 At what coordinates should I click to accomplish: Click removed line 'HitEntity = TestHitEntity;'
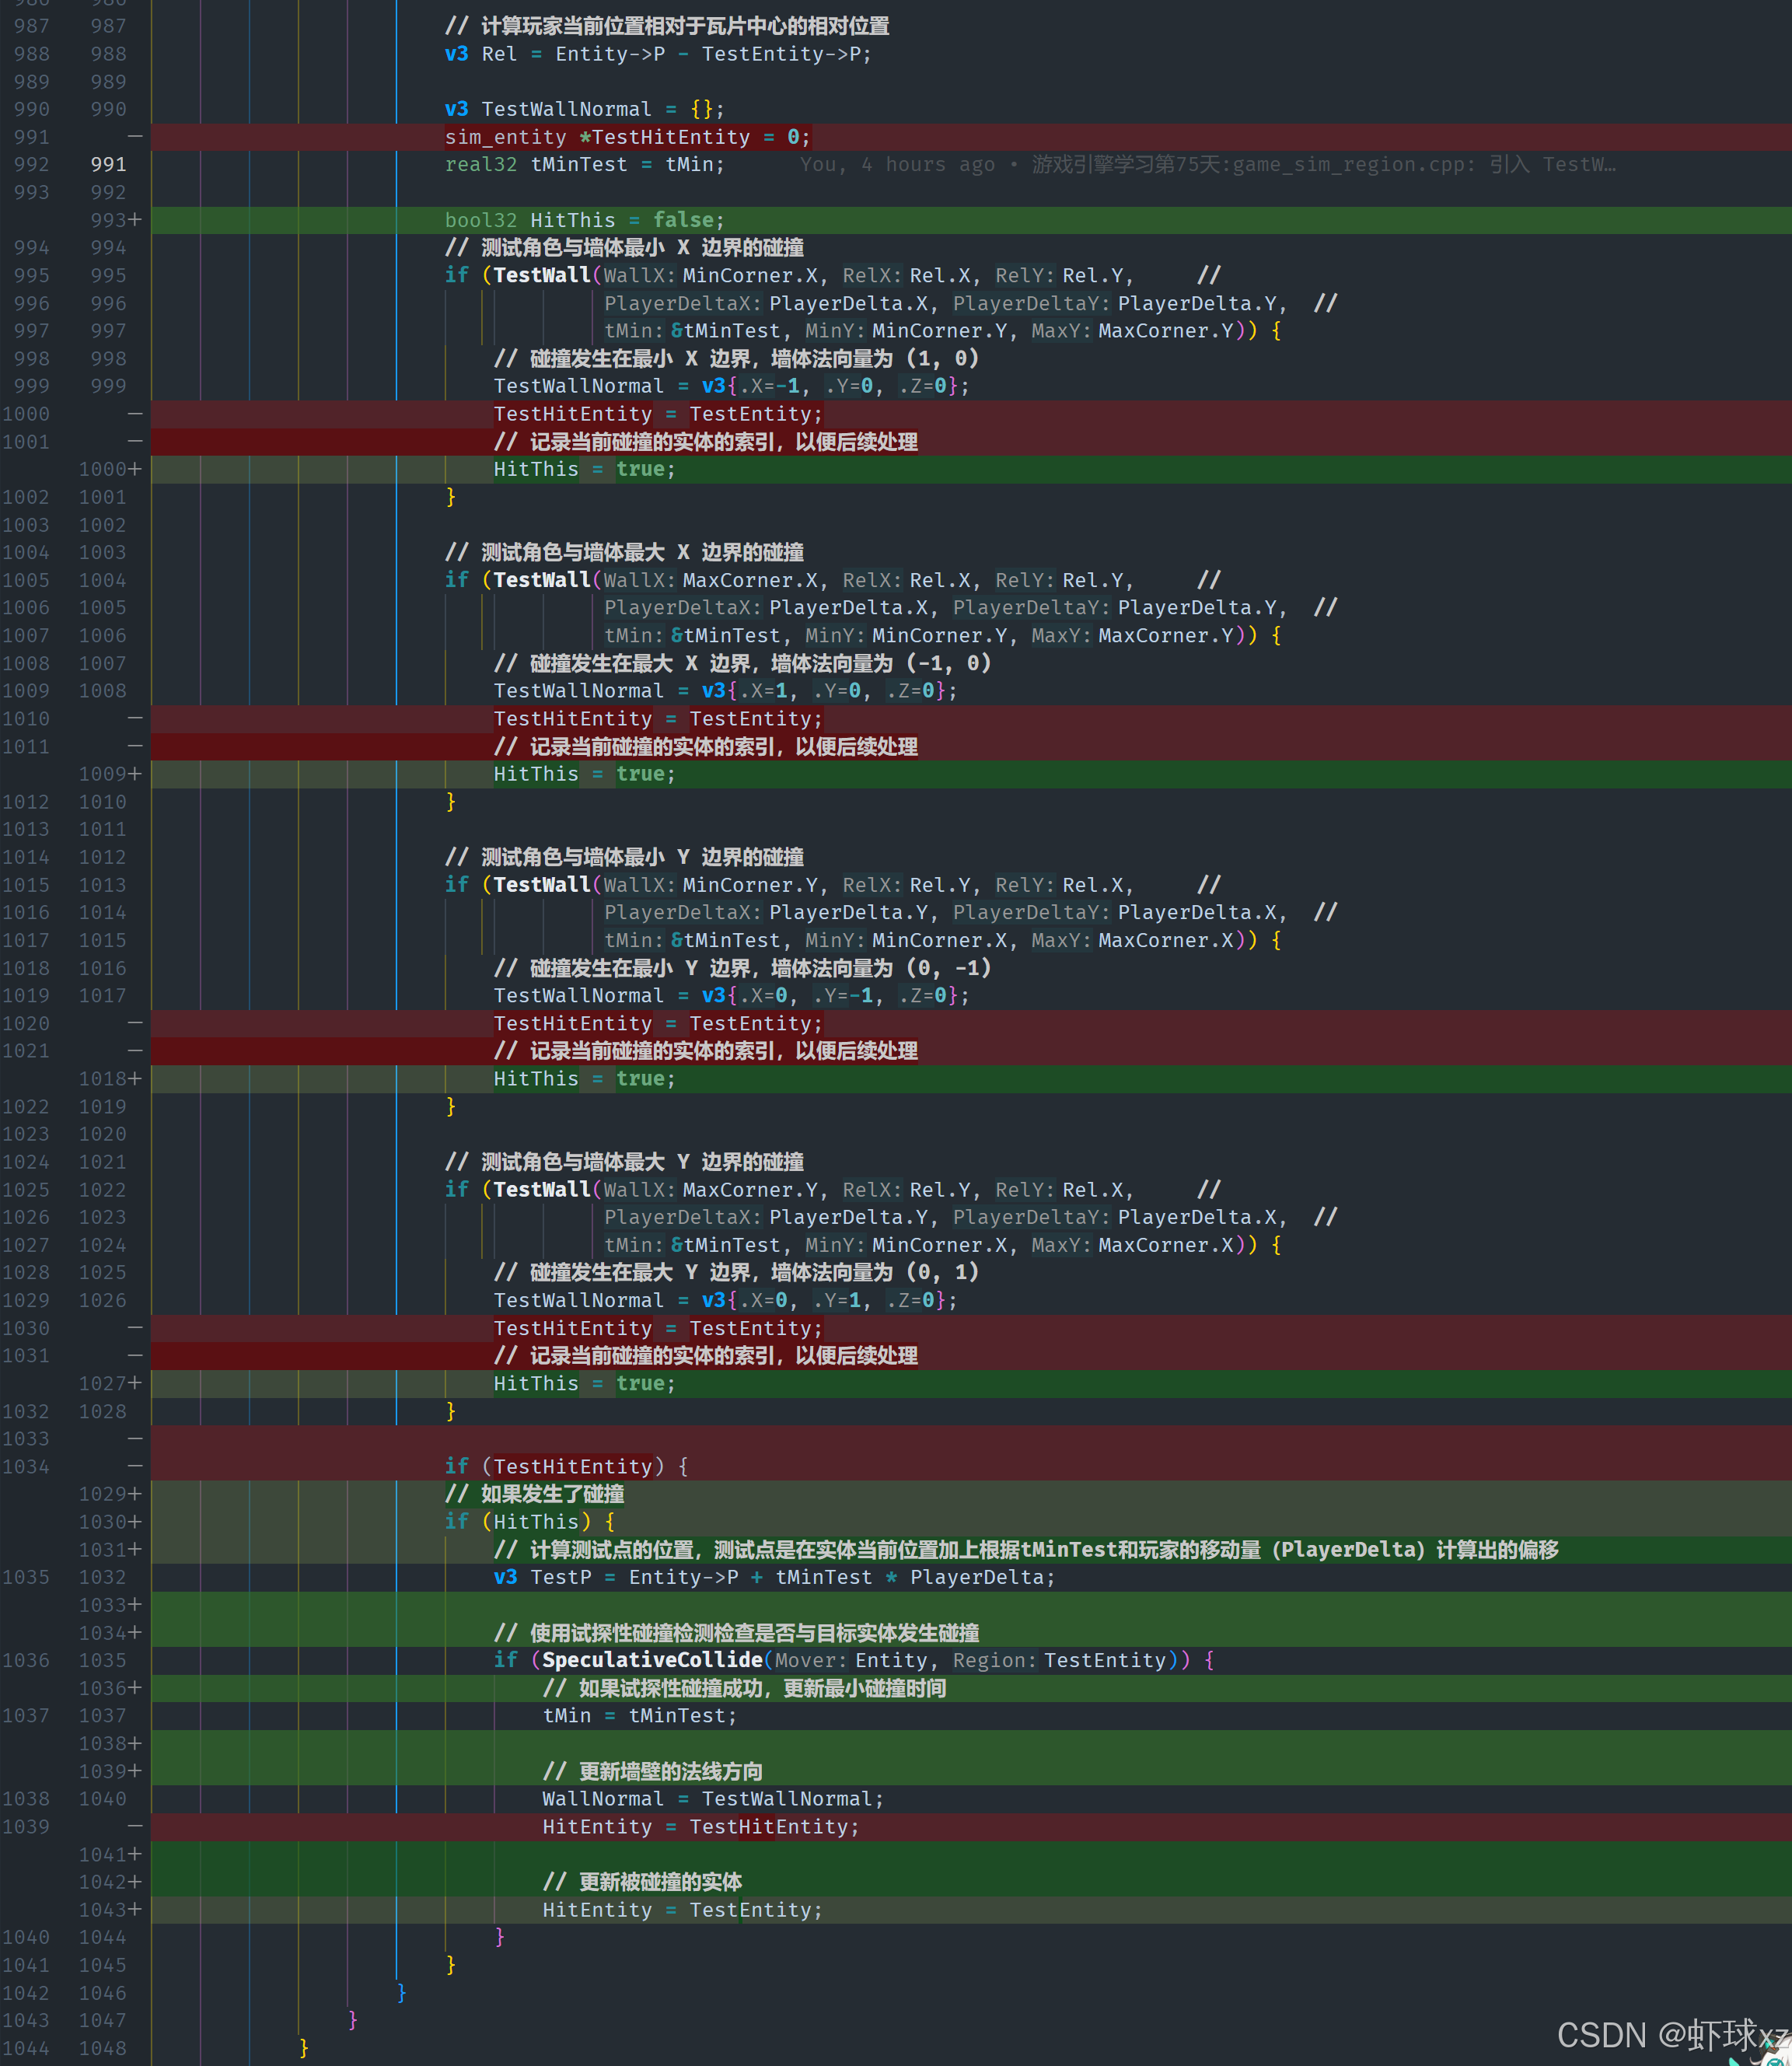point(701,1827)
